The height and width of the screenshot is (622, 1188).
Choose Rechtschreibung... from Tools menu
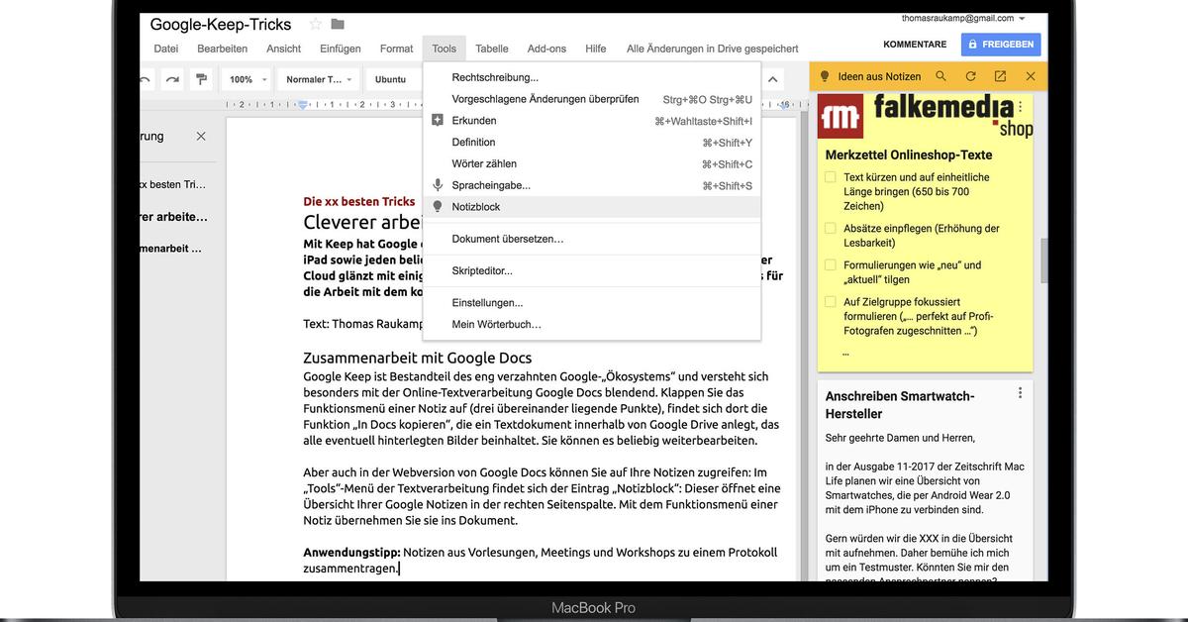click(592, 77)
